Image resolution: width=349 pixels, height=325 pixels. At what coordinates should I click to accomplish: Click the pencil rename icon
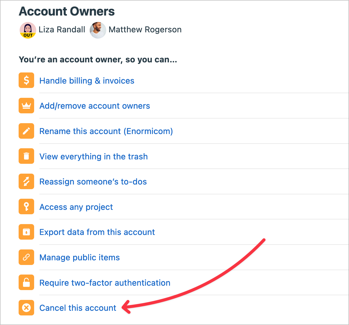(x=26, y=131)
